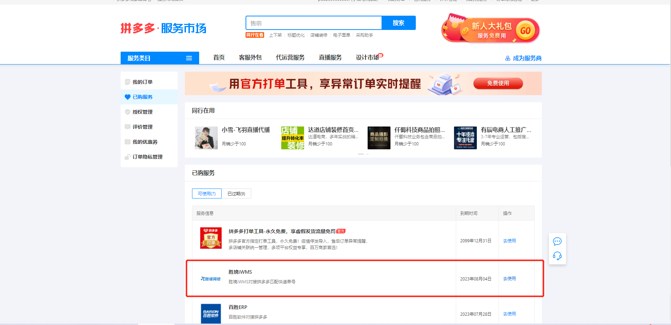
Task: Click the 成为服务商 link
Action: click(x=527, y=58)
